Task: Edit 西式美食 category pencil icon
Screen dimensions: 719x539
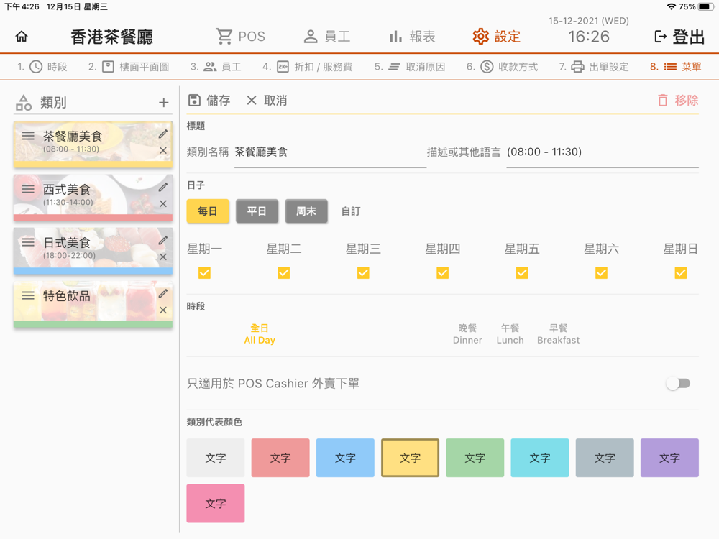Action: click(x=163, y=187)
